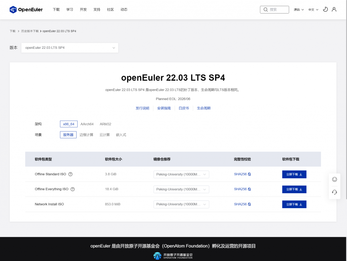Click the Offline Everything ISO row label

pyautogui.click(x=52, y=189)
